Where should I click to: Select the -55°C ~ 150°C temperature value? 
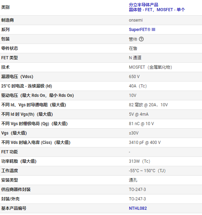pos(147,171)
